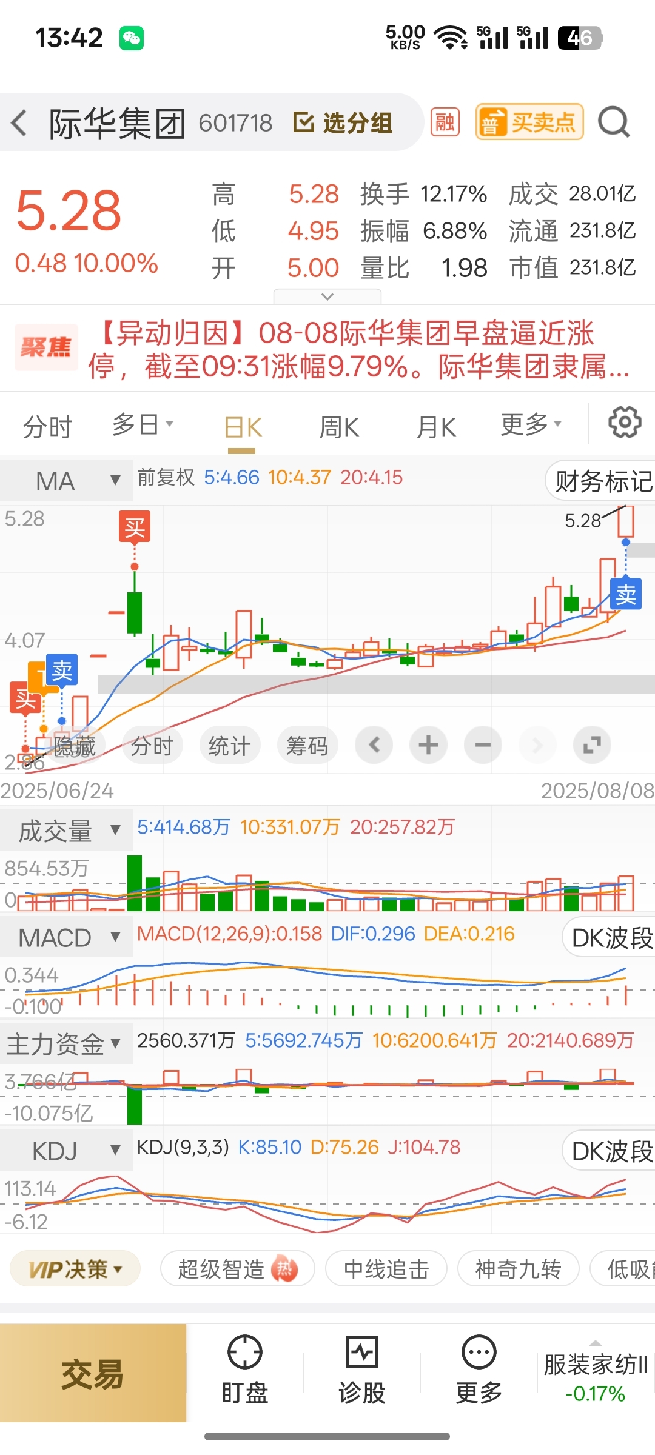Move chart right with next arrow
This screenshot has height=1455, width=655.
click(x=537, y=744)
